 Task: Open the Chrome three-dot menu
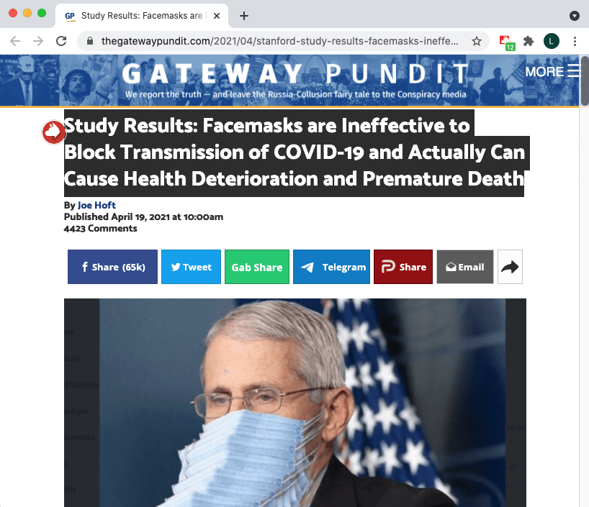575,41
